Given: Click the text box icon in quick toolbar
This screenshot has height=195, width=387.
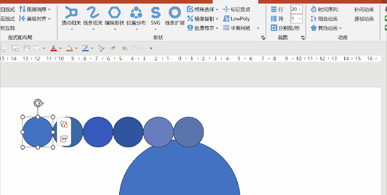Looking at the screenshot, I should pos(27,48).
